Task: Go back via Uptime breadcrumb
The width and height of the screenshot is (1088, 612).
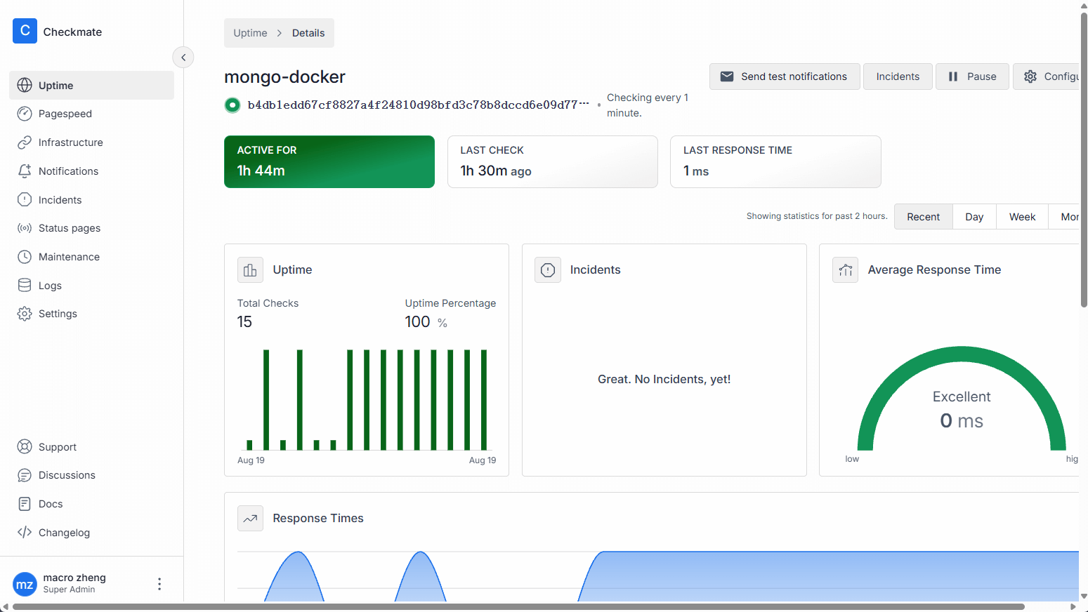Action: coord(250,33)
